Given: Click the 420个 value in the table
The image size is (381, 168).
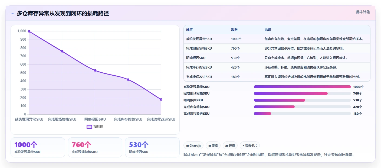Looking at the screenshot, I should click(235, 67).
